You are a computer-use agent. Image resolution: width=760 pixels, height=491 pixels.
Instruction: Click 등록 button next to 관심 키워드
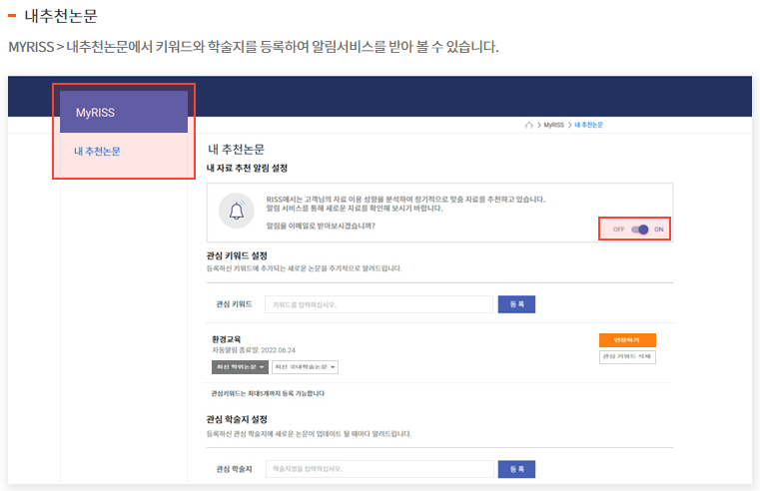click(x=516, y=304)
